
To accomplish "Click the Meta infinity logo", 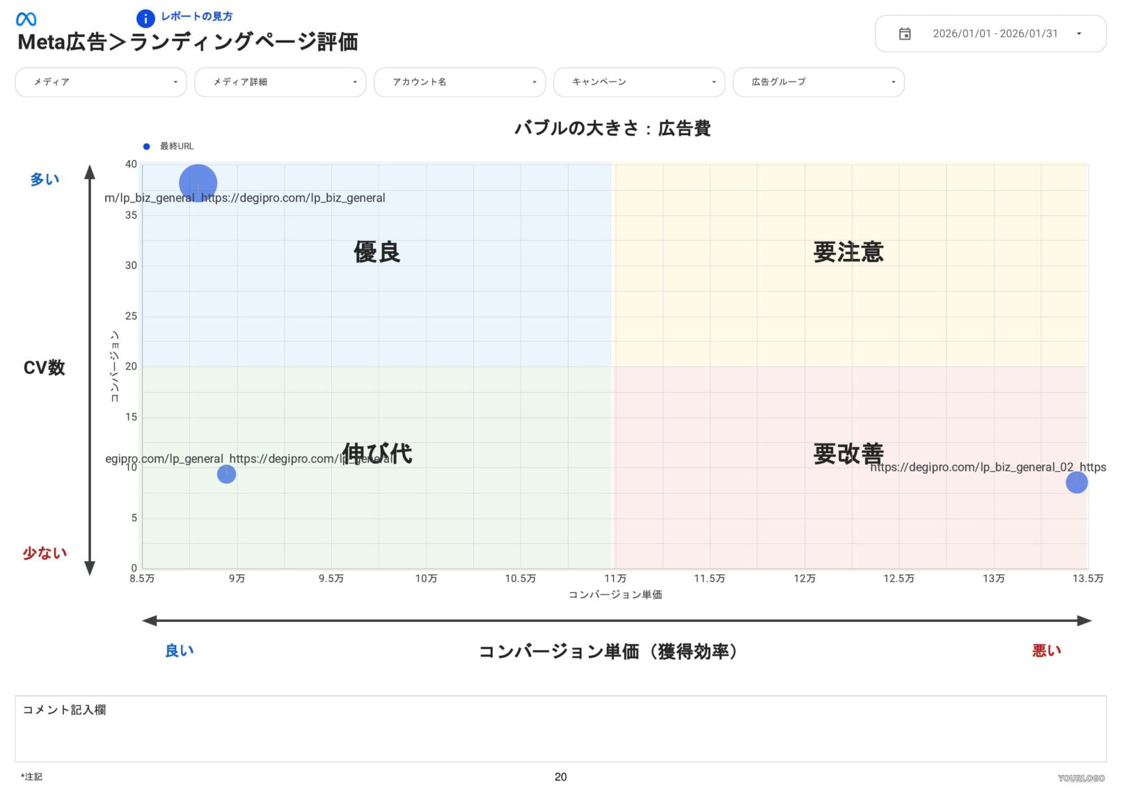I will tap(26, 18).
